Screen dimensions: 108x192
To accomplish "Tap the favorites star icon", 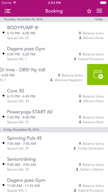I will click(89, 11).
